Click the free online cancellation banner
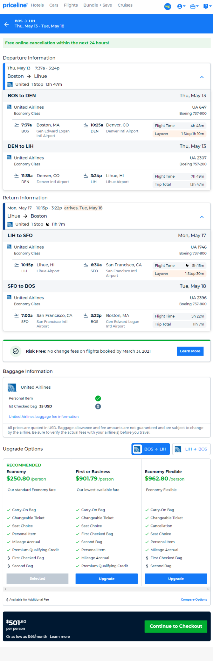The width and height of the screenshot is (213, 661). (x=106, y=43)
